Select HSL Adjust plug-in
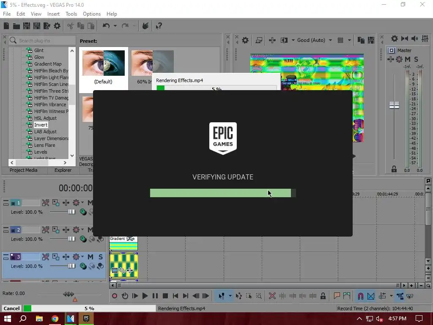Viewport: 433px width, 325px height. pos(45,118)
